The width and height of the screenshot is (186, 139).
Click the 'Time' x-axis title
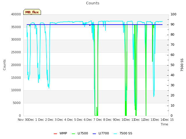pos(164,124)
